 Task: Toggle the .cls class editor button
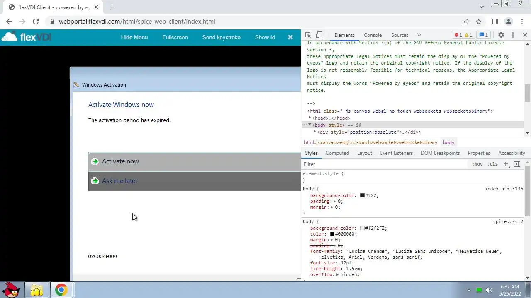(x=492, y=164)
